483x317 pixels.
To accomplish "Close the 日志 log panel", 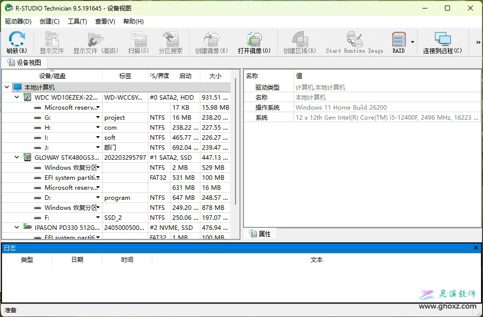I will (475, 247).
